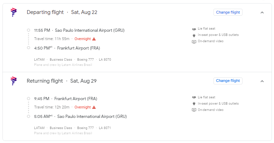Viewport: 274px width, 143px height.
Task: Click the departing Overnight warning triangle icon
Action: 94,39
